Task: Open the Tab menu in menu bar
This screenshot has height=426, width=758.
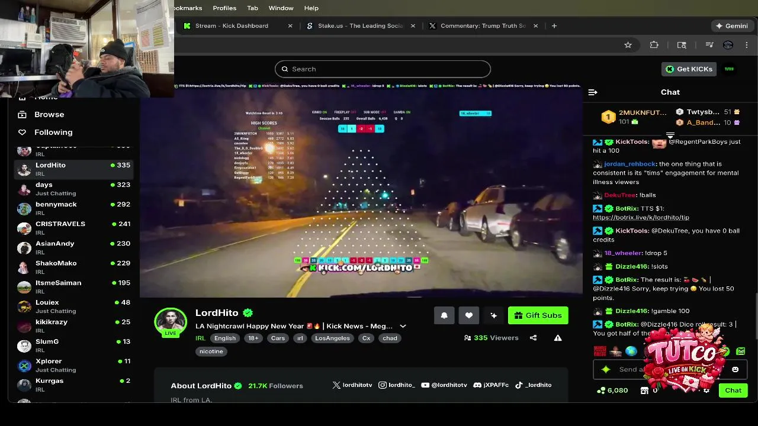Action: tap(252, 8)
